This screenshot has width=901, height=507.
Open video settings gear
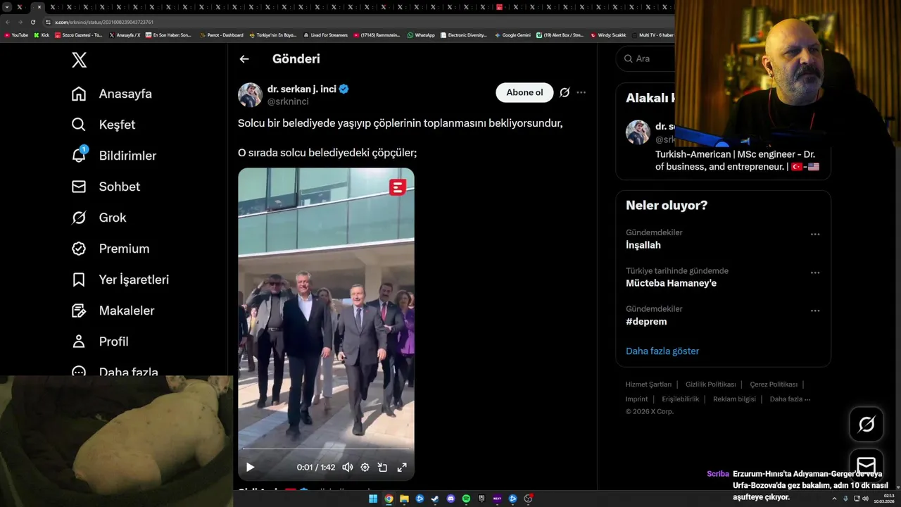pyautogui.click(x=365, y=467)
